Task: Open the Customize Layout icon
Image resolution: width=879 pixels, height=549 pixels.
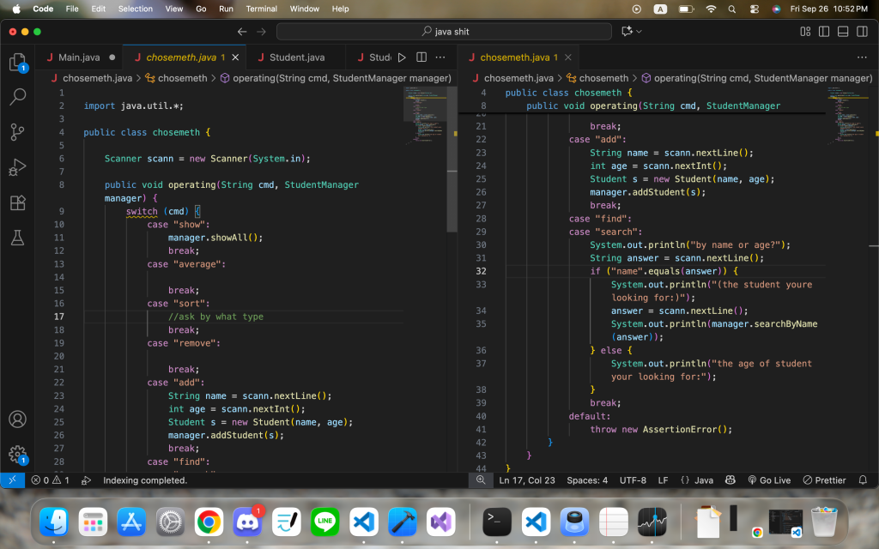Action: (805, 32)
